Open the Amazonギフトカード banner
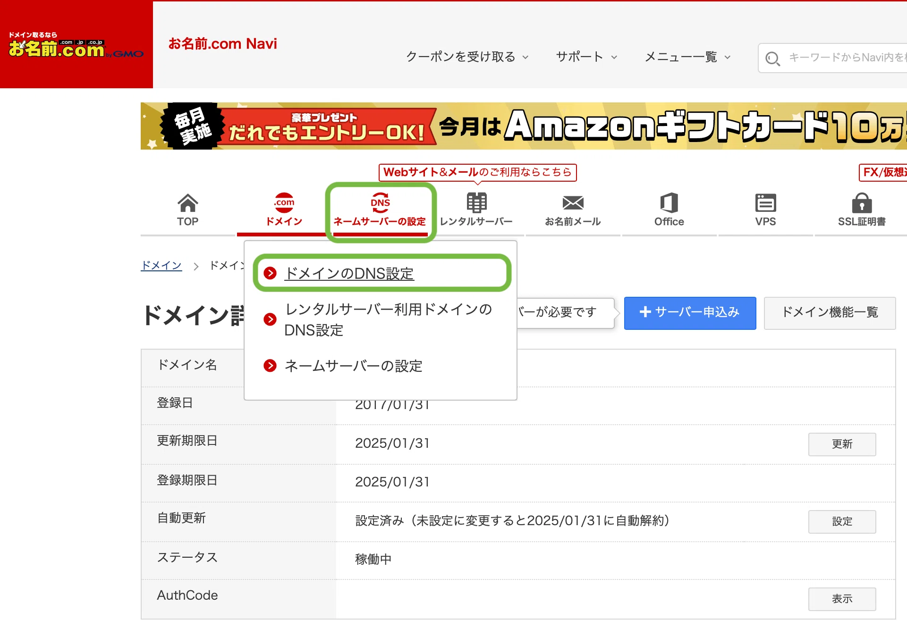The height and width of the screenshot is (629, 907). [524, 126]
